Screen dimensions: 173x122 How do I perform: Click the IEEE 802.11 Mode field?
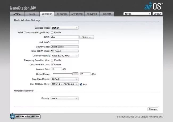(65, 51)
